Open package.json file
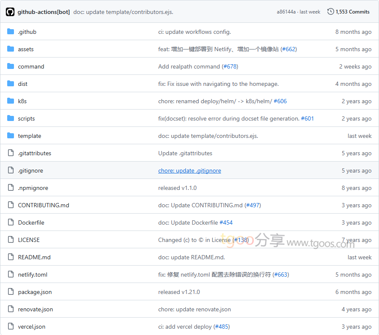This screenshot has width=379, height=335. pos(35,292)
